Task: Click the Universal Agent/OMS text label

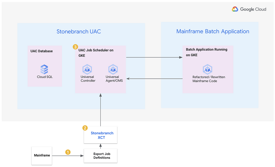Action: 114,79
